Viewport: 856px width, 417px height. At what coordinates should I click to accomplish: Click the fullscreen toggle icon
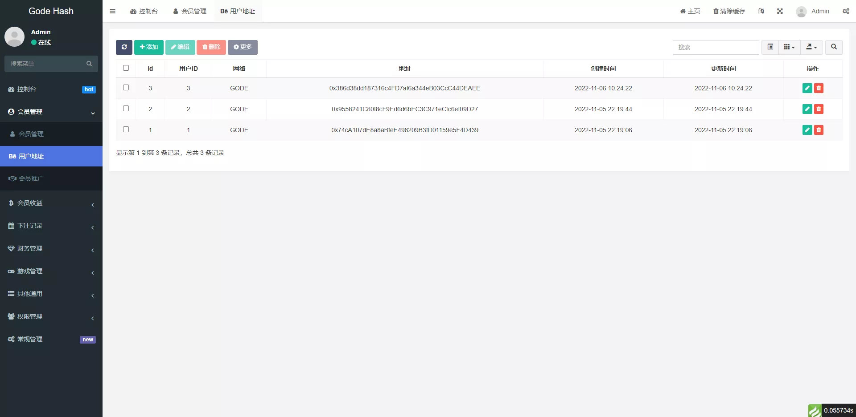click(x=779, y=11)
